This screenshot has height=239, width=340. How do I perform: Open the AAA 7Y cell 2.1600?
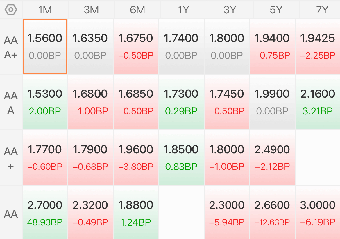318,102
